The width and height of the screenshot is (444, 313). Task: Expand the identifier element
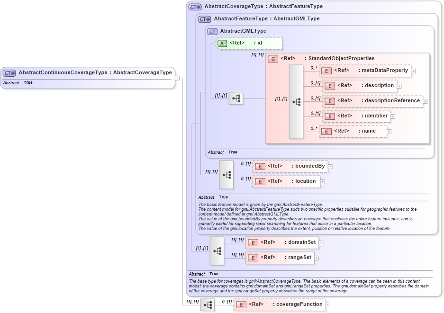point(393,116)
